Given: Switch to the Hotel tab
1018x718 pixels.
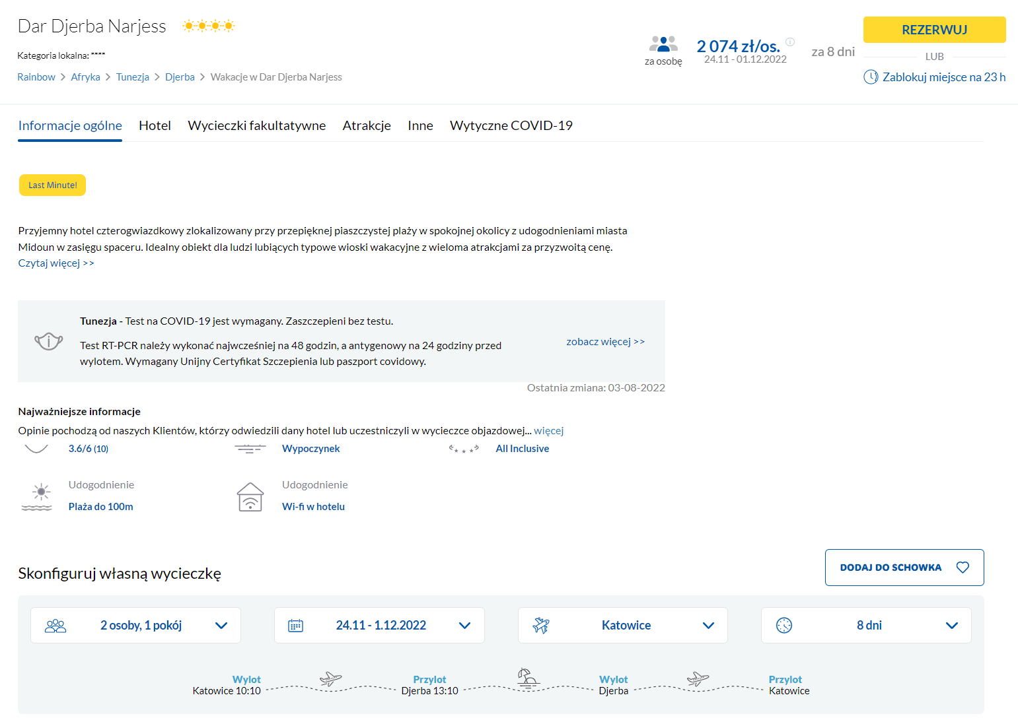Looking at the screenshot, I should coord(155,125).
